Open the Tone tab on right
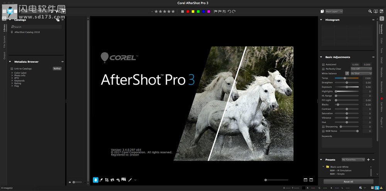The width and height of the screenshot is (386, 191). [x=381, y=50]
